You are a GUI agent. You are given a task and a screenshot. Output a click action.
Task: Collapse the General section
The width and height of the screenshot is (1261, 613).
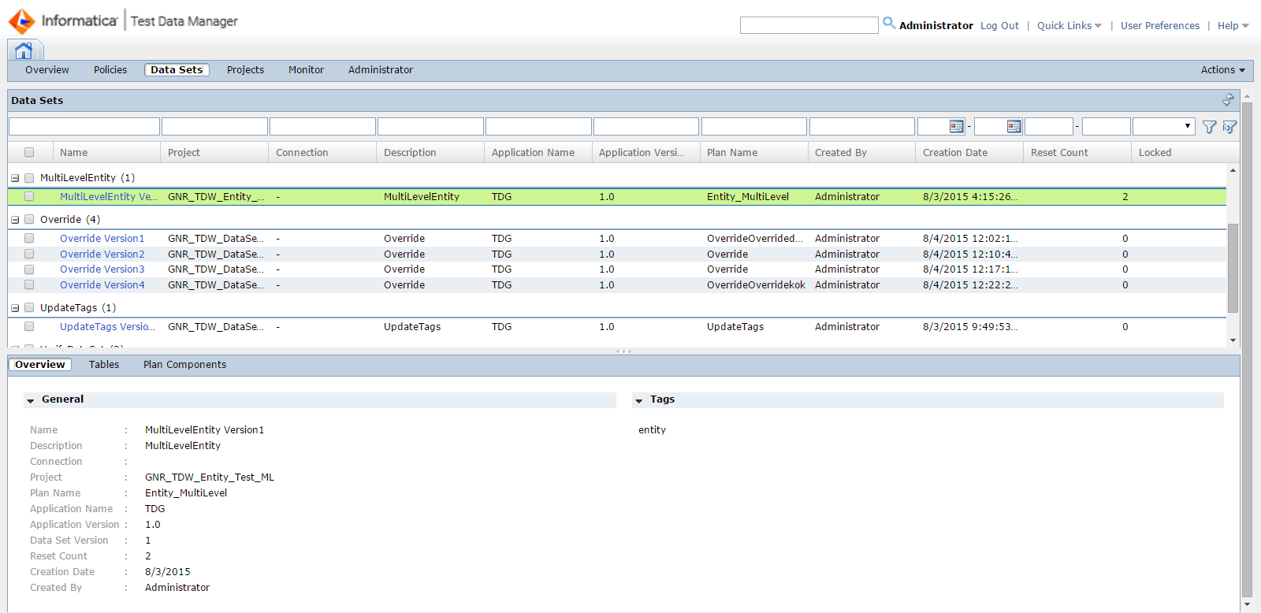pyautogui.click(x=31, y=400)
